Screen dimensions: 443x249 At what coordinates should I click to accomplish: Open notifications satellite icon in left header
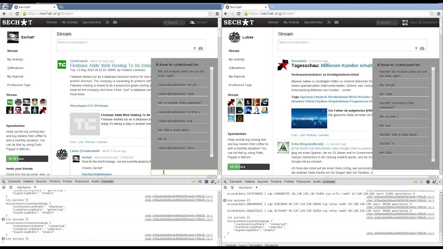[x=108, y=22]
